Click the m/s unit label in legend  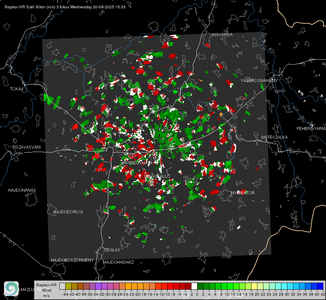tap(46, 295)
